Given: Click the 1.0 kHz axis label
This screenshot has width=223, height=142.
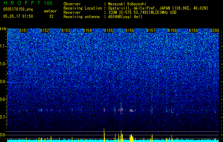Looking at the screenshot, I should [3, 64].
